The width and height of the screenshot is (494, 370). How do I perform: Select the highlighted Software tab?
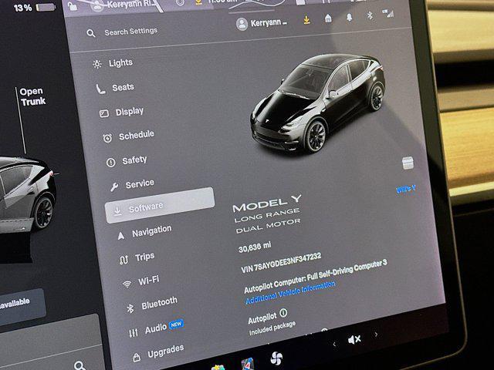coord(160,206)
